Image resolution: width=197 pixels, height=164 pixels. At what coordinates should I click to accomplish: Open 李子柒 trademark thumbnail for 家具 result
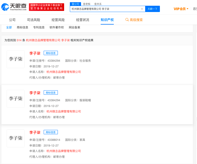pos(16,138)
